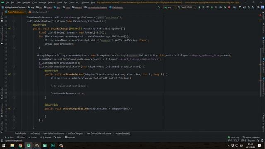Click the CRLF line separator status entry

pyautogui.click(x=236, y=141)
